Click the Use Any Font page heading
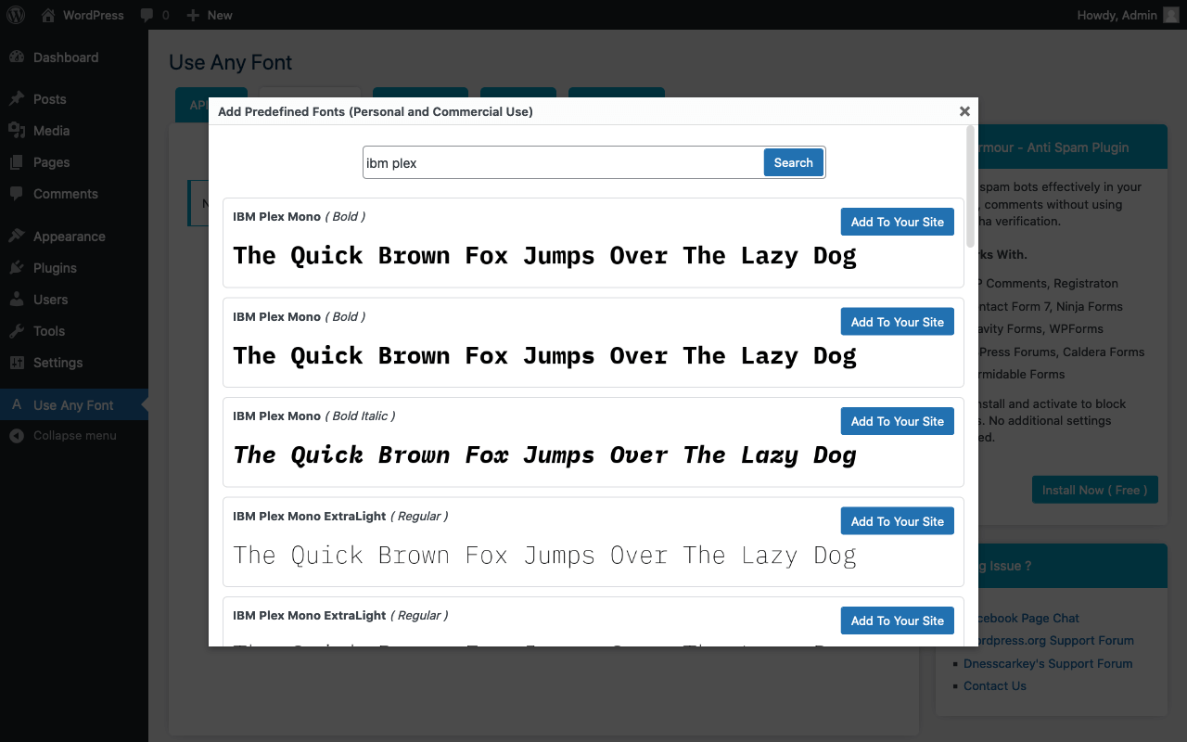 pos(231,63)
